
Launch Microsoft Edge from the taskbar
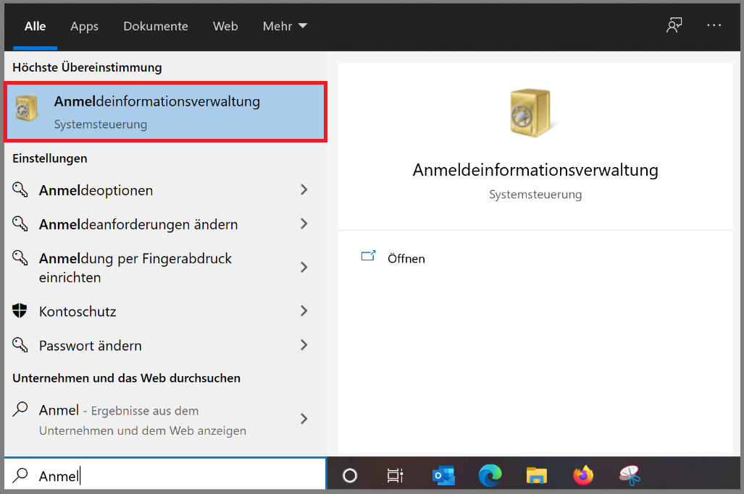click(x=490, y=475)
